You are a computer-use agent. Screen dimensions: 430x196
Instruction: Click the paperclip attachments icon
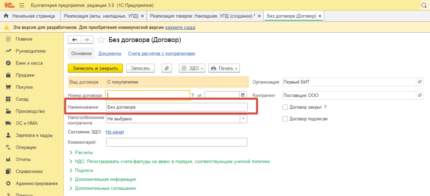coord(167,68)
